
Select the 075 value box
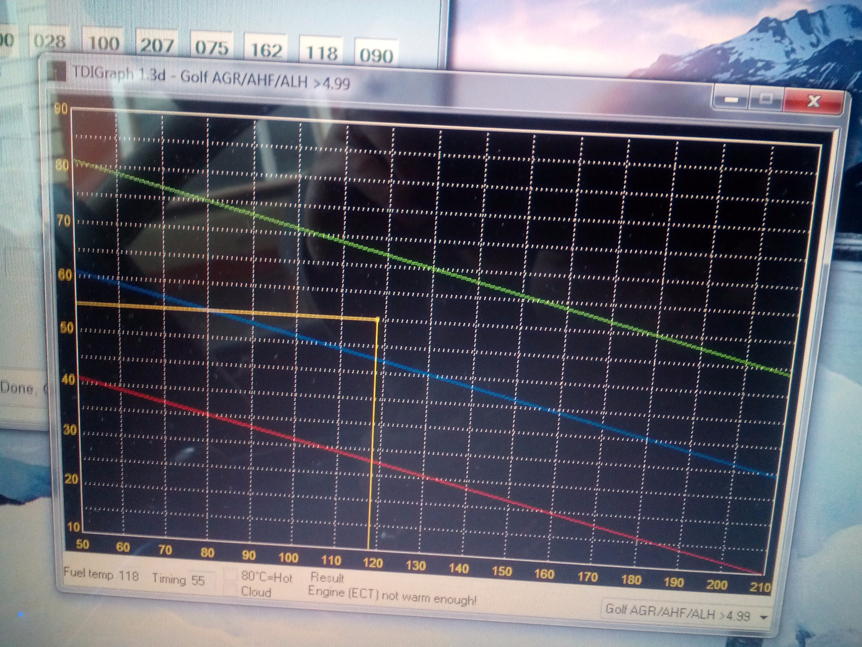click(x=212, y=48)
